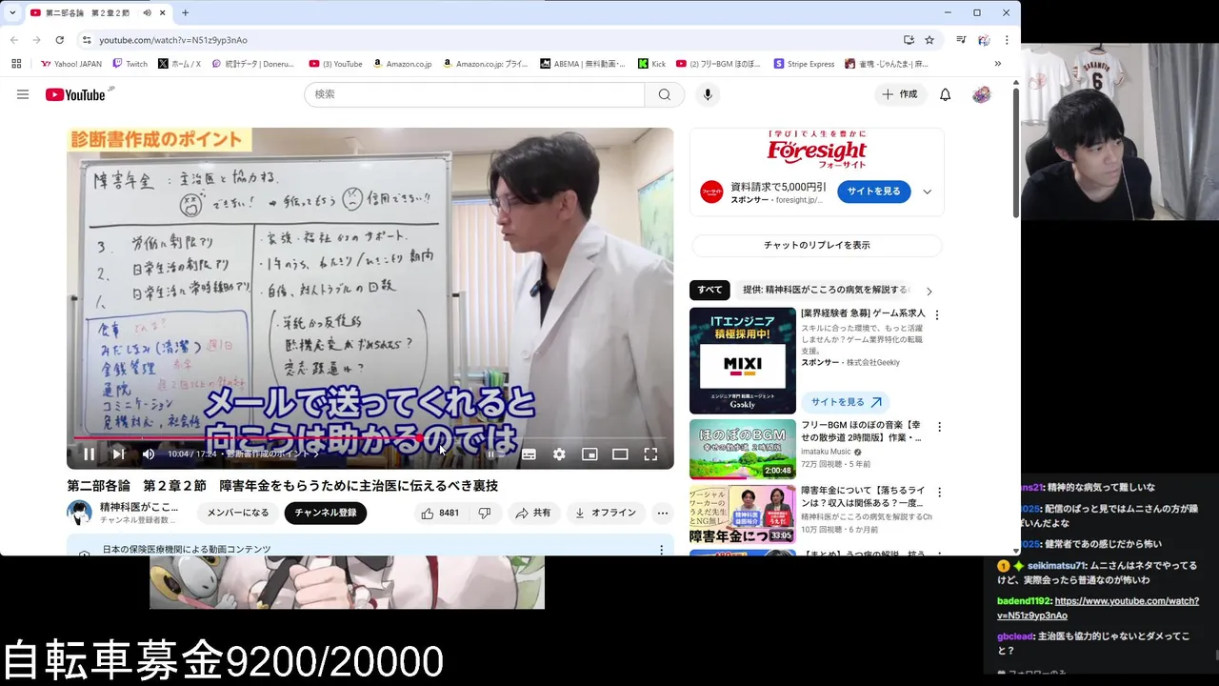Seek on the red video progress bar
Viewport: 1219px width, 686px height.
click(370, 438)
